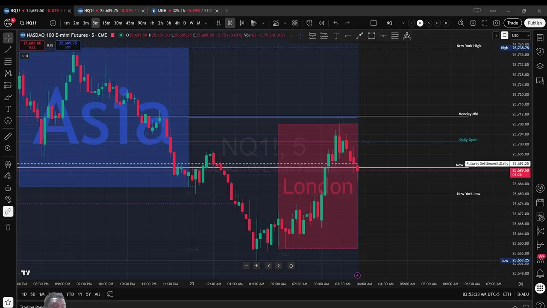This screenshot has height=308, width=547.
Task: Click the BUY 25,689.75 button
Action: [x=68, y=45]
